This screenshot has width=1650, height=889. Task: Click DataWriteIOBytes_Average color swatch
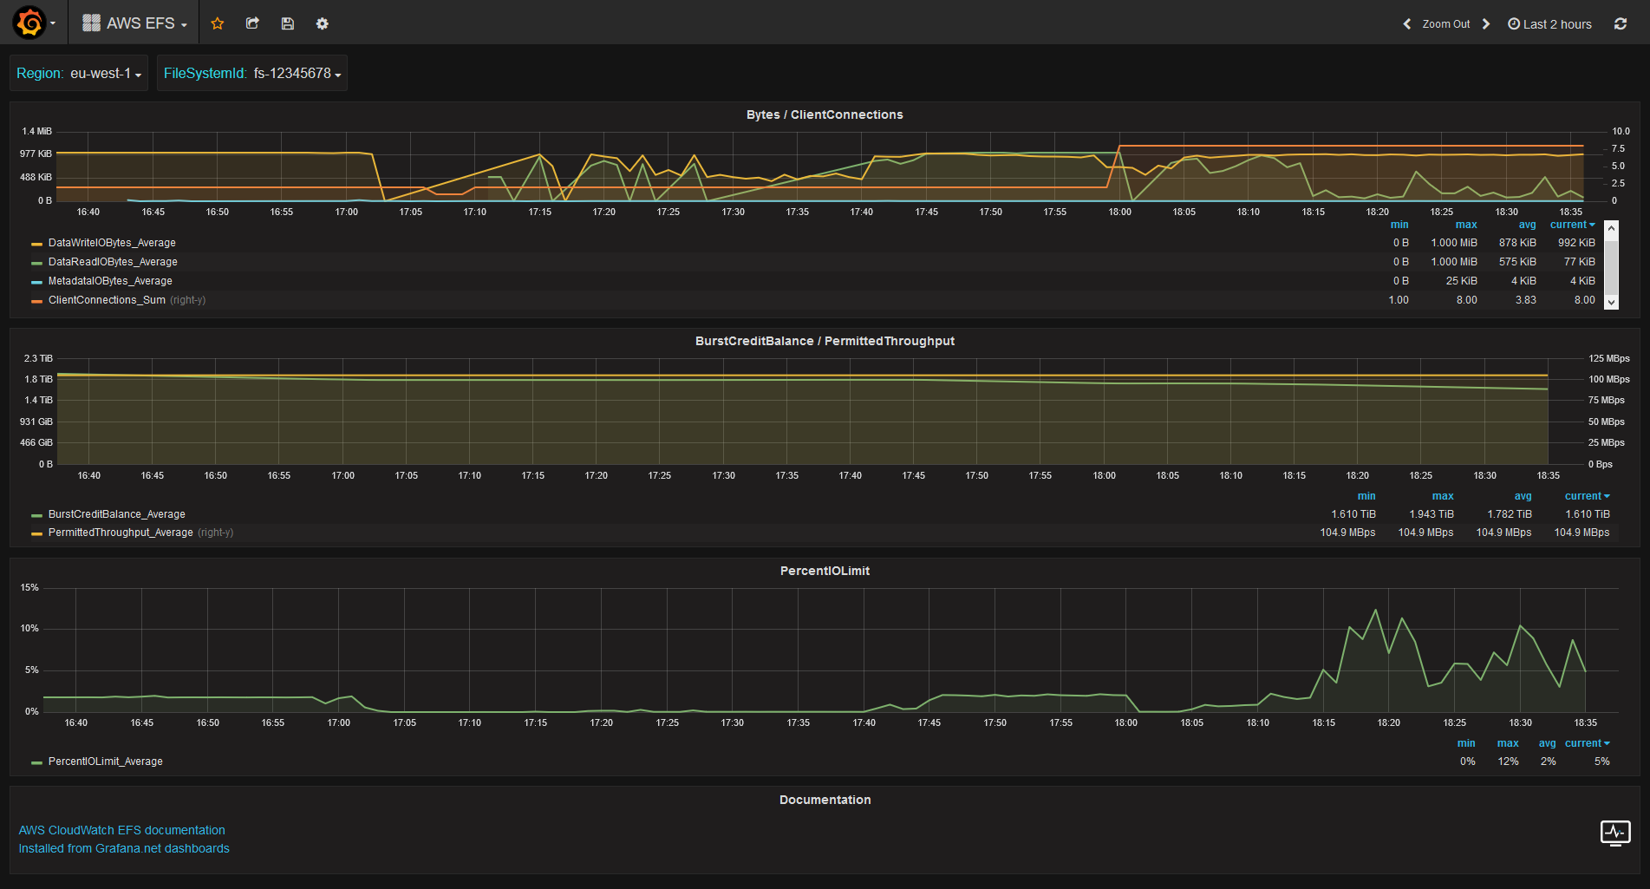click(x=36, y=244)
